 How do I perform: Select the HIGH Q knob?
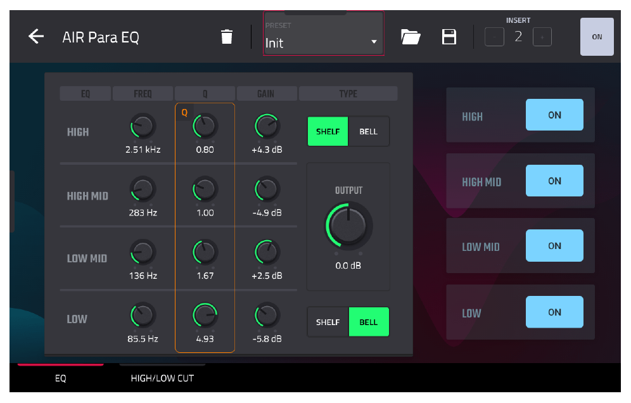[x=205, y=127]
